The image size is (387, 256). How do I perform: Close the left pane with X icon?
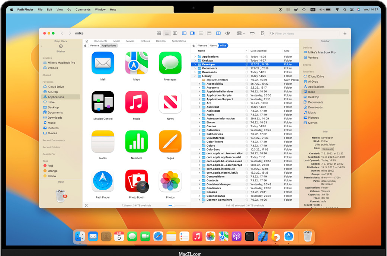86,205
